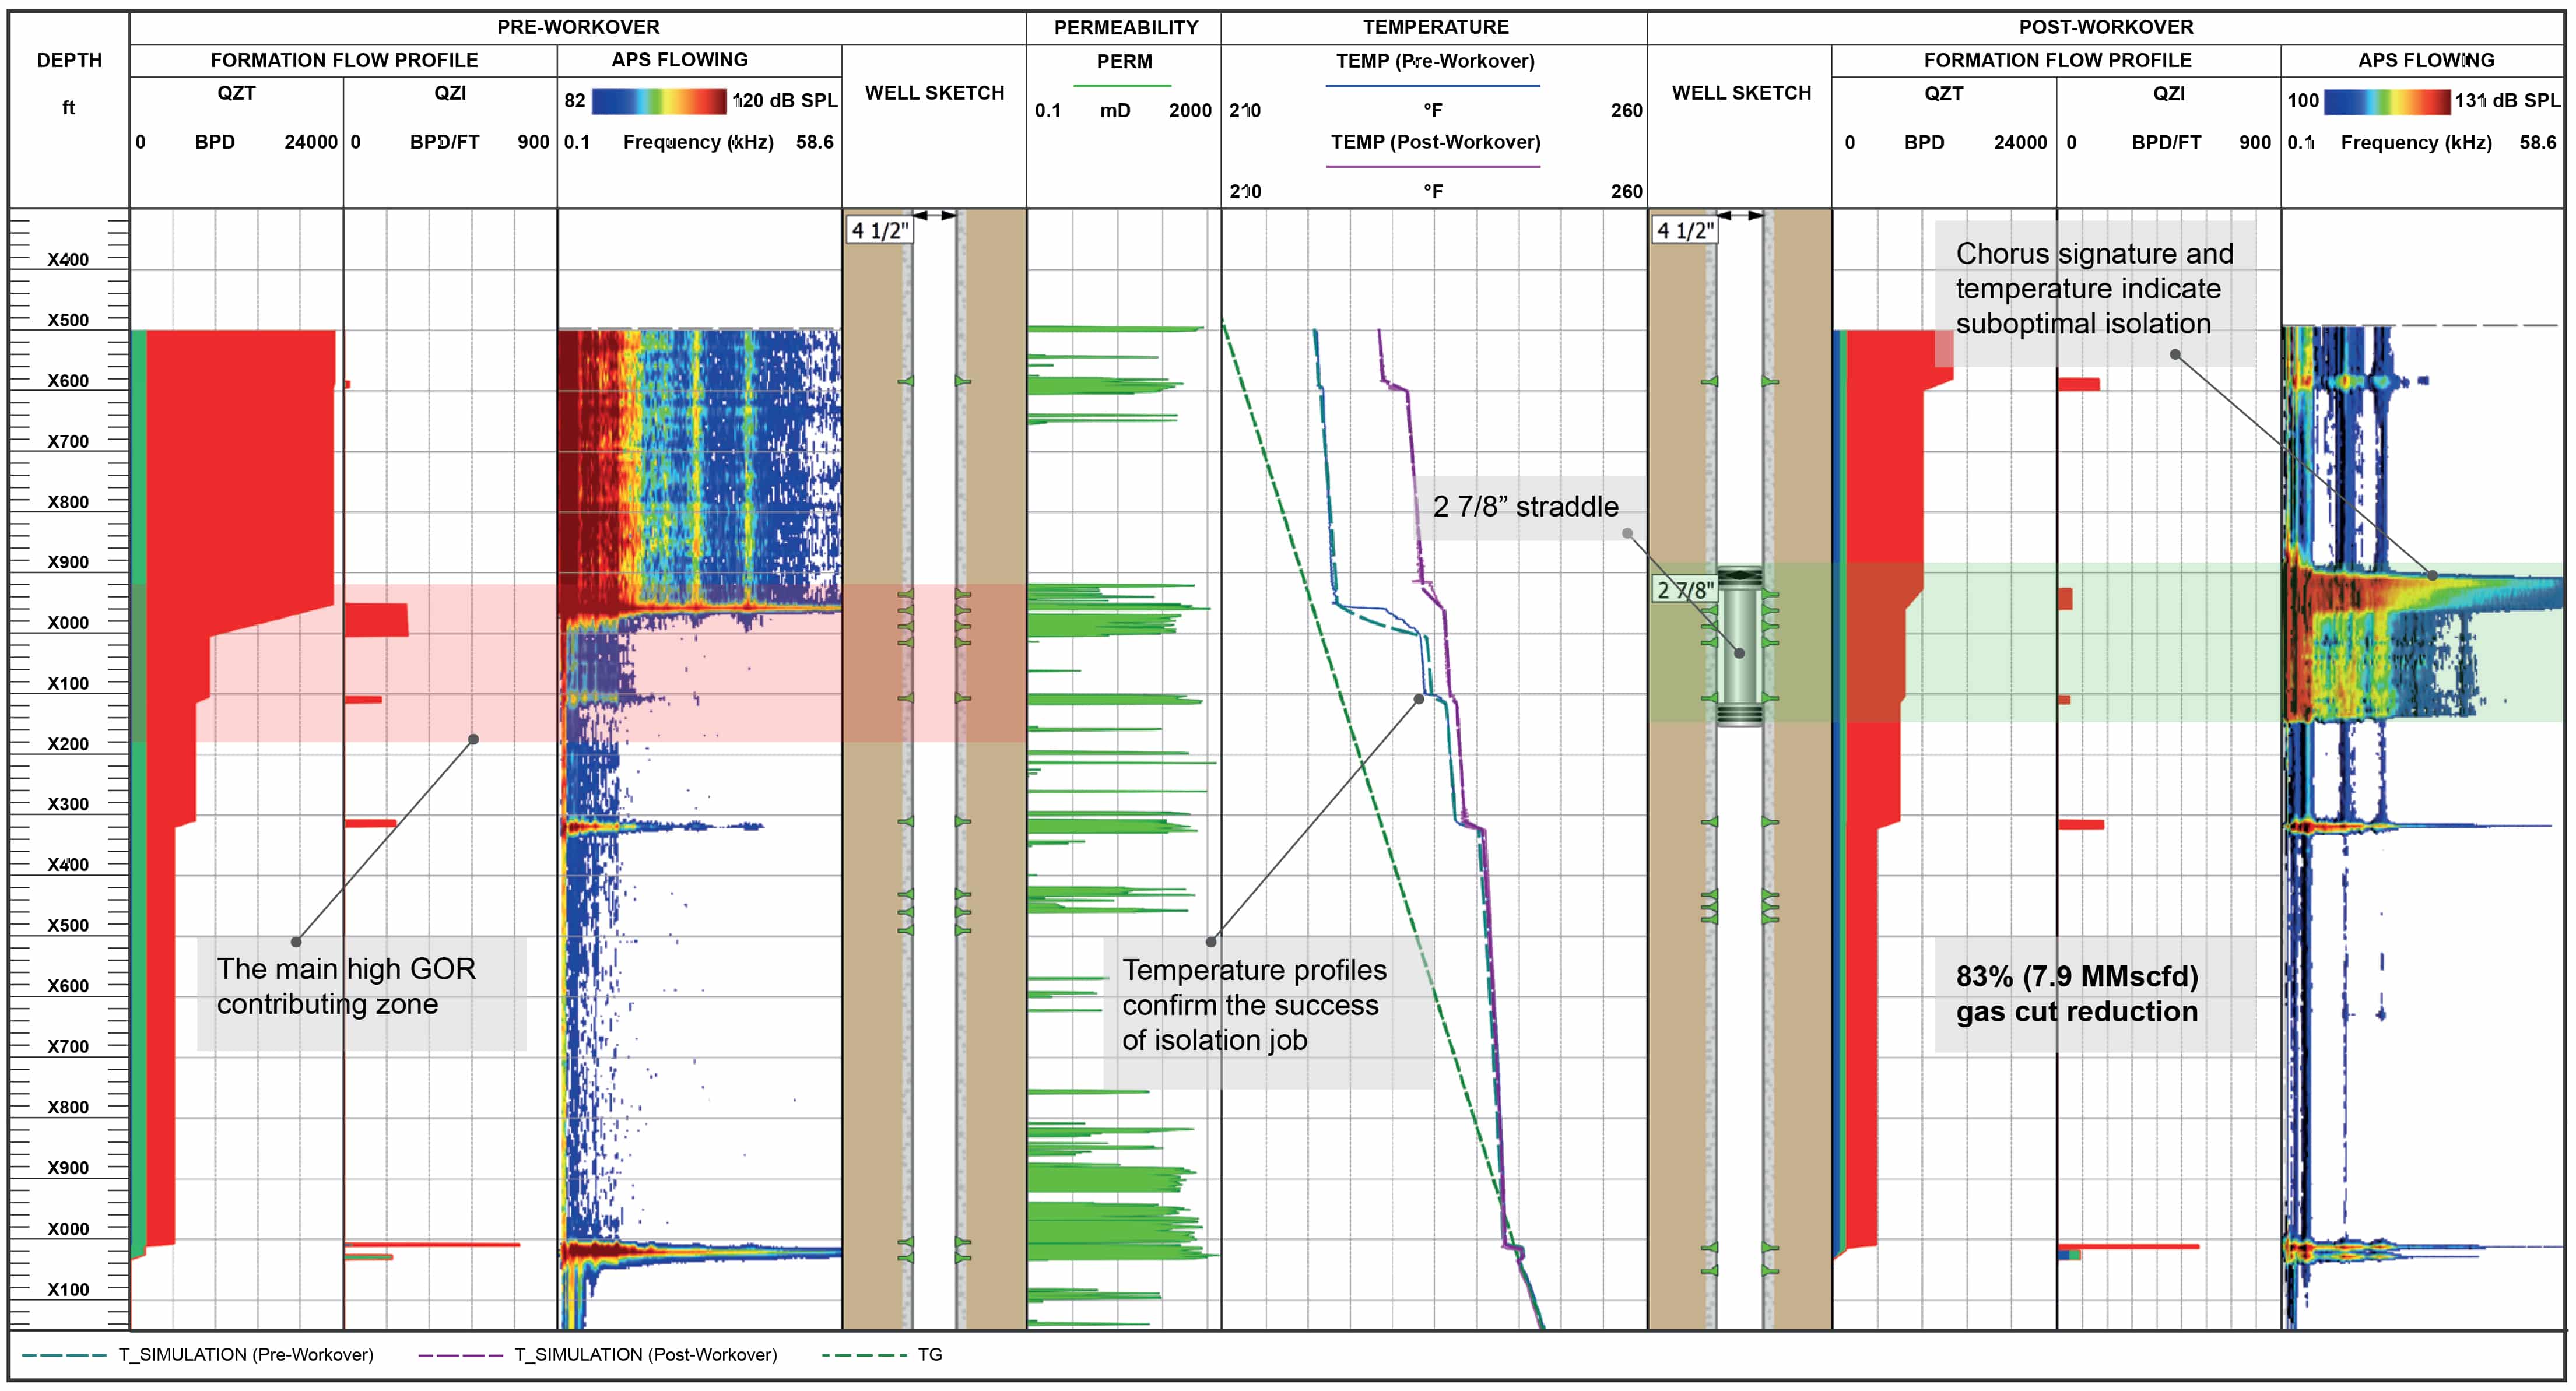Click the T_SIMULATION (Post-Workover) legend entry
The height and width of the screenshot is (1391, 2576).
click(x=645, y=1354)
